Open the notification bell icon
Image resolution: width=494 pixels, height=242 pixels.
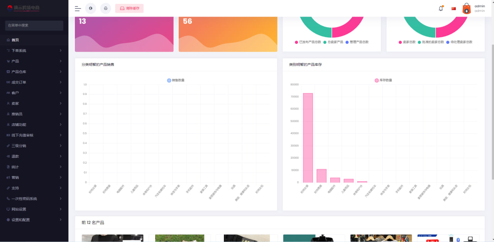[441, 8]
